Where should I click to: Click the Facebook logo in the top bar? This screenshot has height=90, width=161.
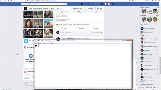22,4
